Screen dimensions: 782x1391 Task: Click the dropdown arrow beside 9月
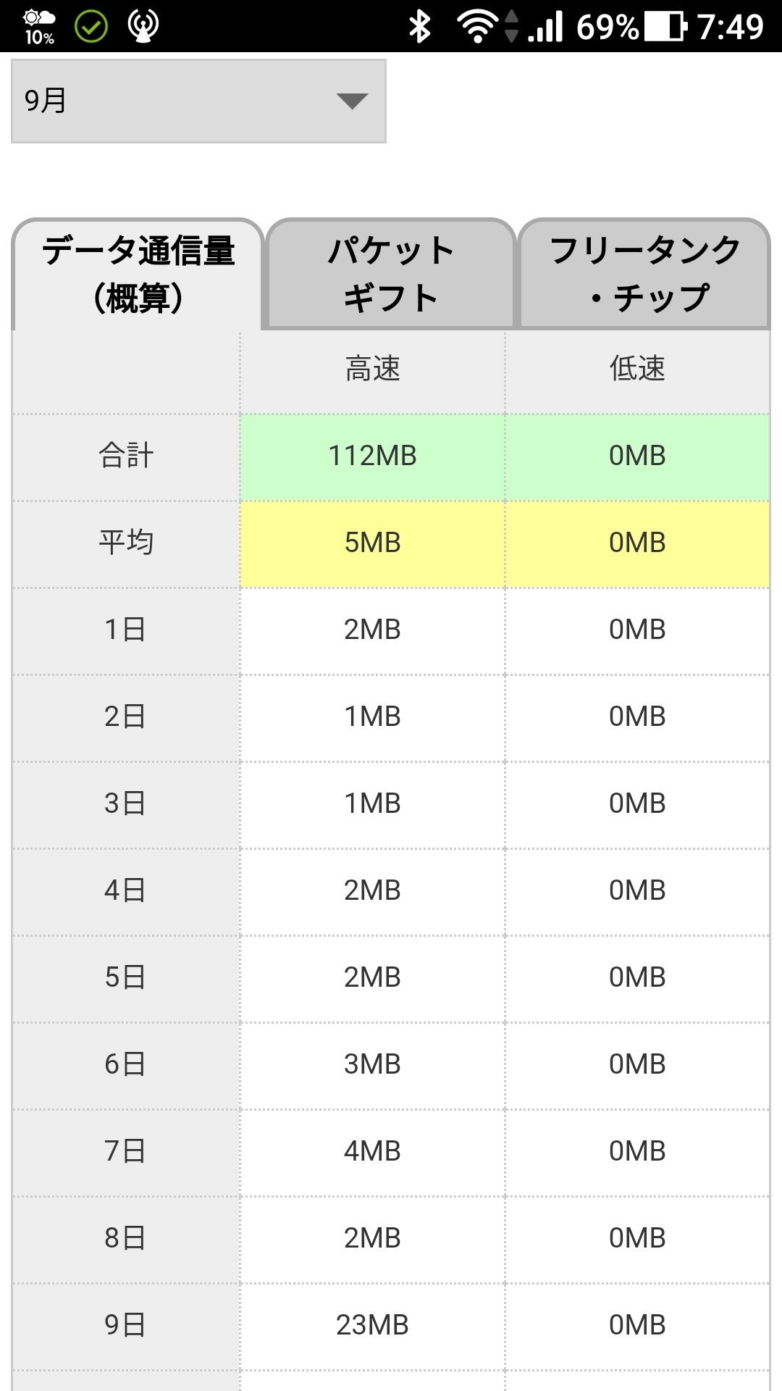[x=353, y=101]
